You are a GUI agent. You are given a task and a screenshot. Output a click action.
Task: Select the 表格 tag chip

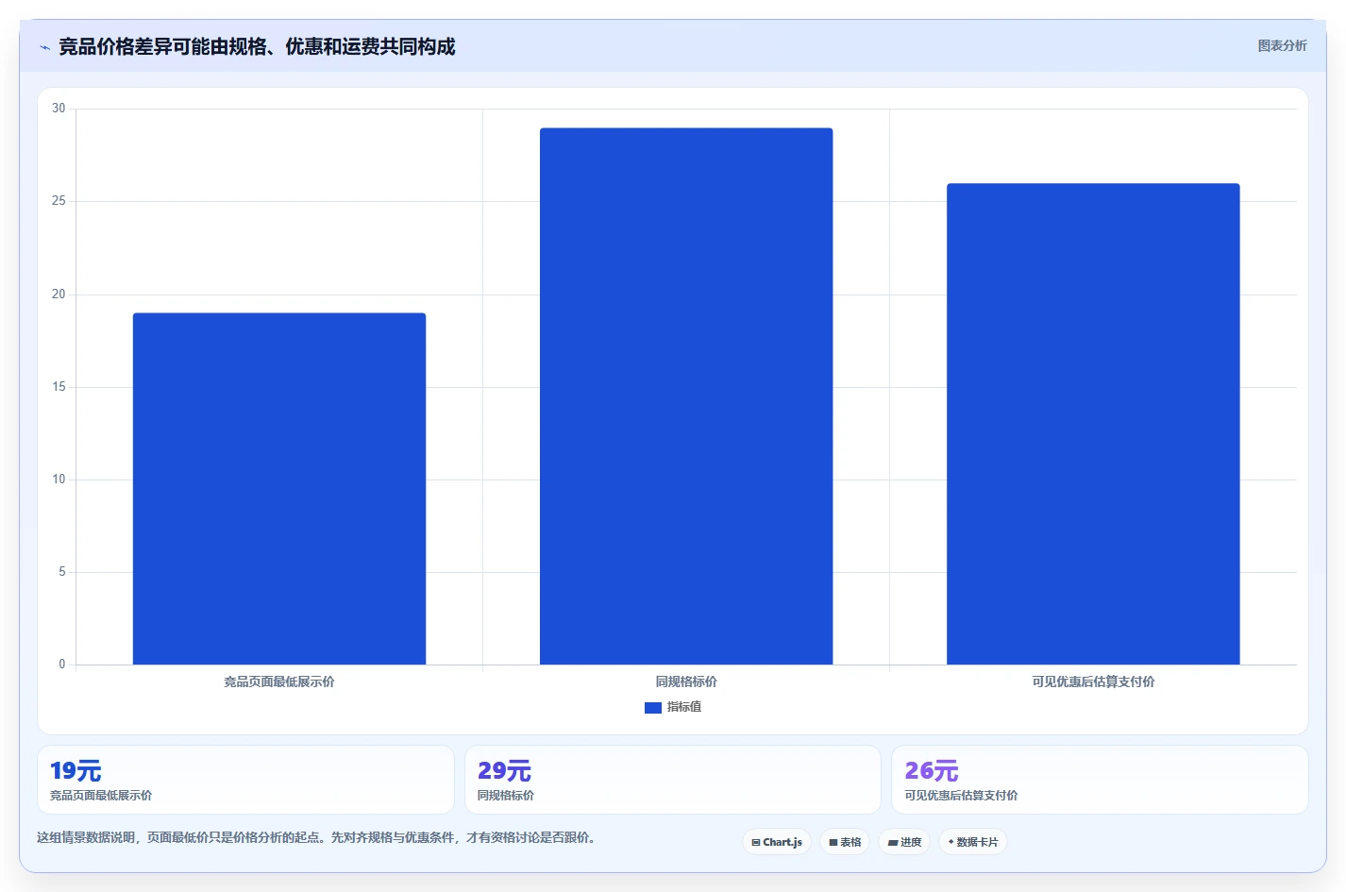(x=845, y=842)
